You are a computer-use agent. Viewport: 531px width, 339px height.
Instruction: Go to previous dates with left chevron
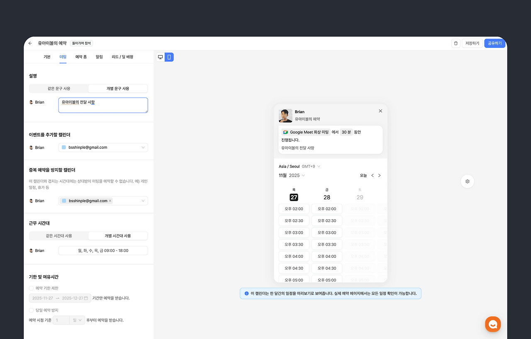373,175
